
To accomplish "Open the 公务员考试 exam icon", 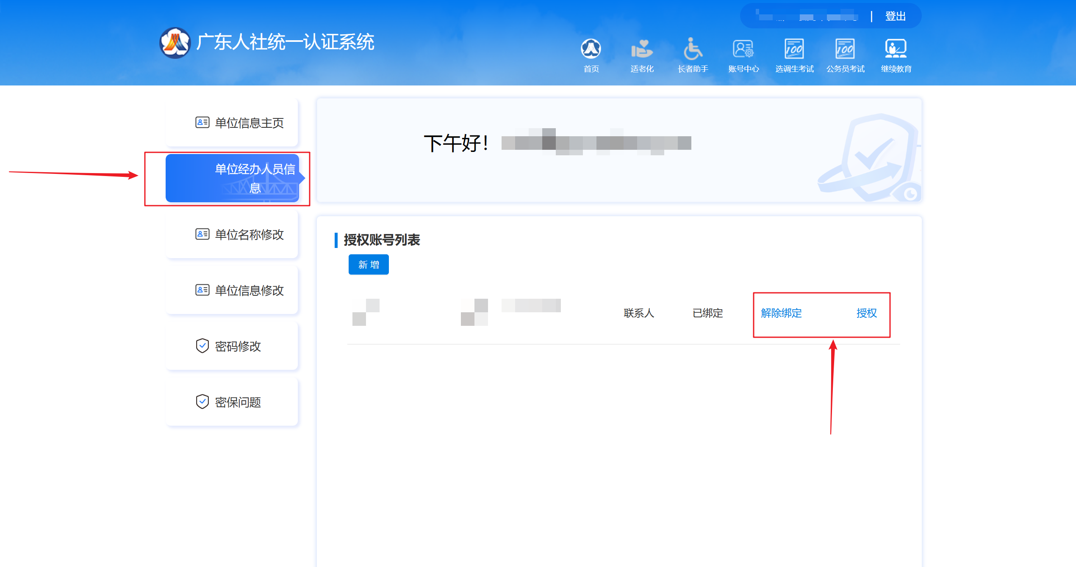I will tap(845, 49).
